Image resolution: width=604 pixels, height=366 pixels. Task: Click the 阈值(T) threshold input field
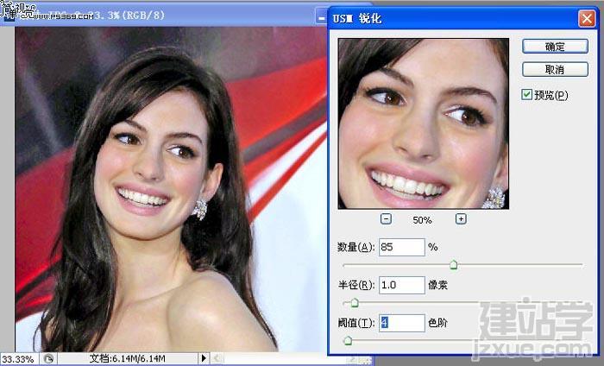[402, 323]
